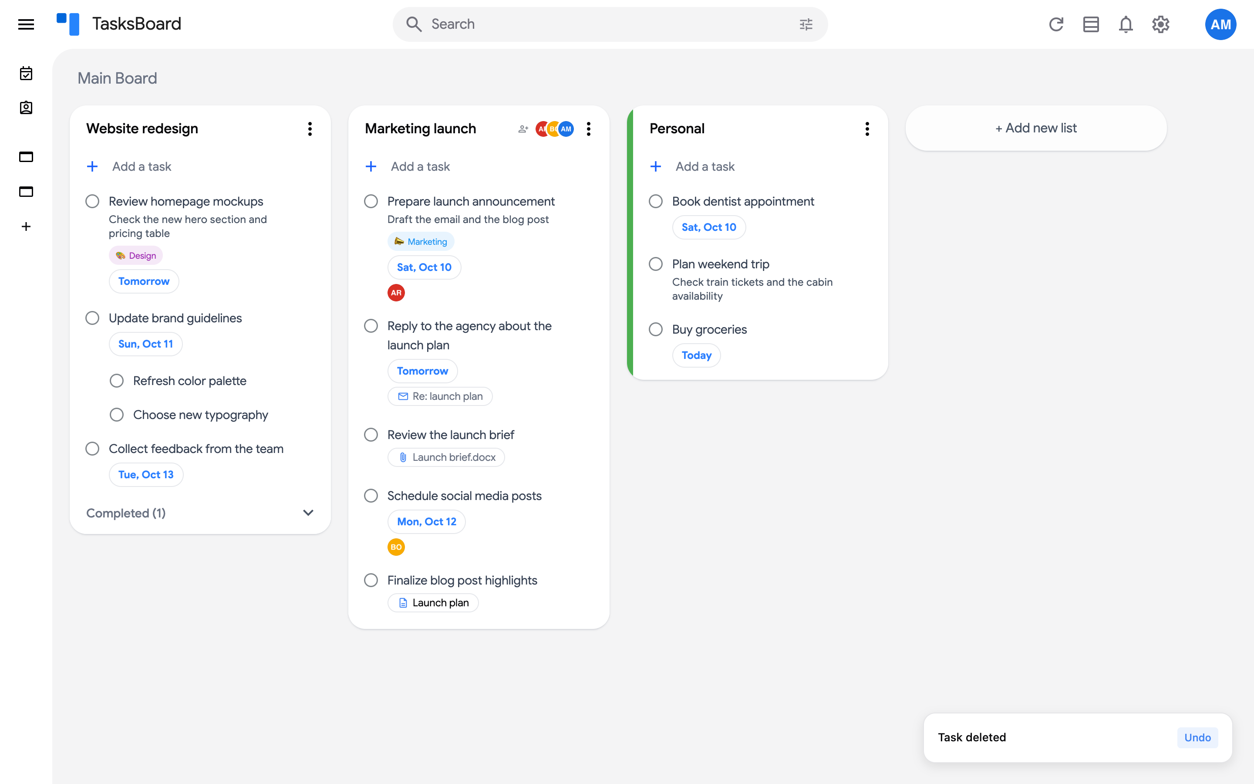Complete the Review homepage mockups task
The width and height of the screenshot is (1254, 784).
coord(92,201)
